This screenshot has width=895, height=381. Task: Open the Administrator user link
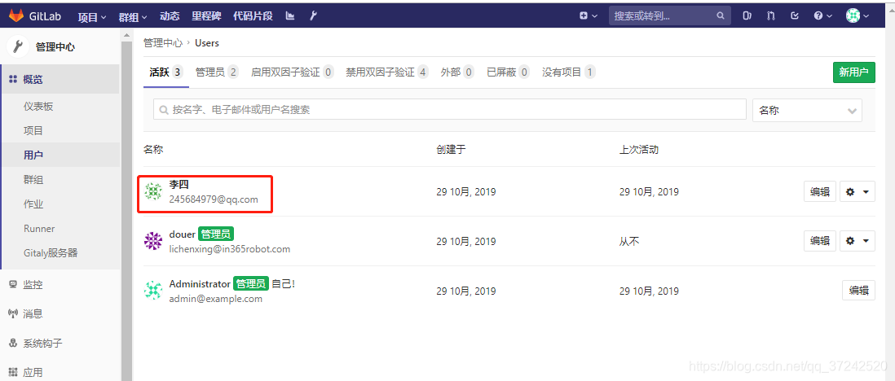coord(200,284)
